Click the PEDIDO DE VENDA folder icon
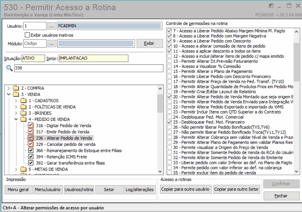The image size is (302, 212). click(23, 119)
